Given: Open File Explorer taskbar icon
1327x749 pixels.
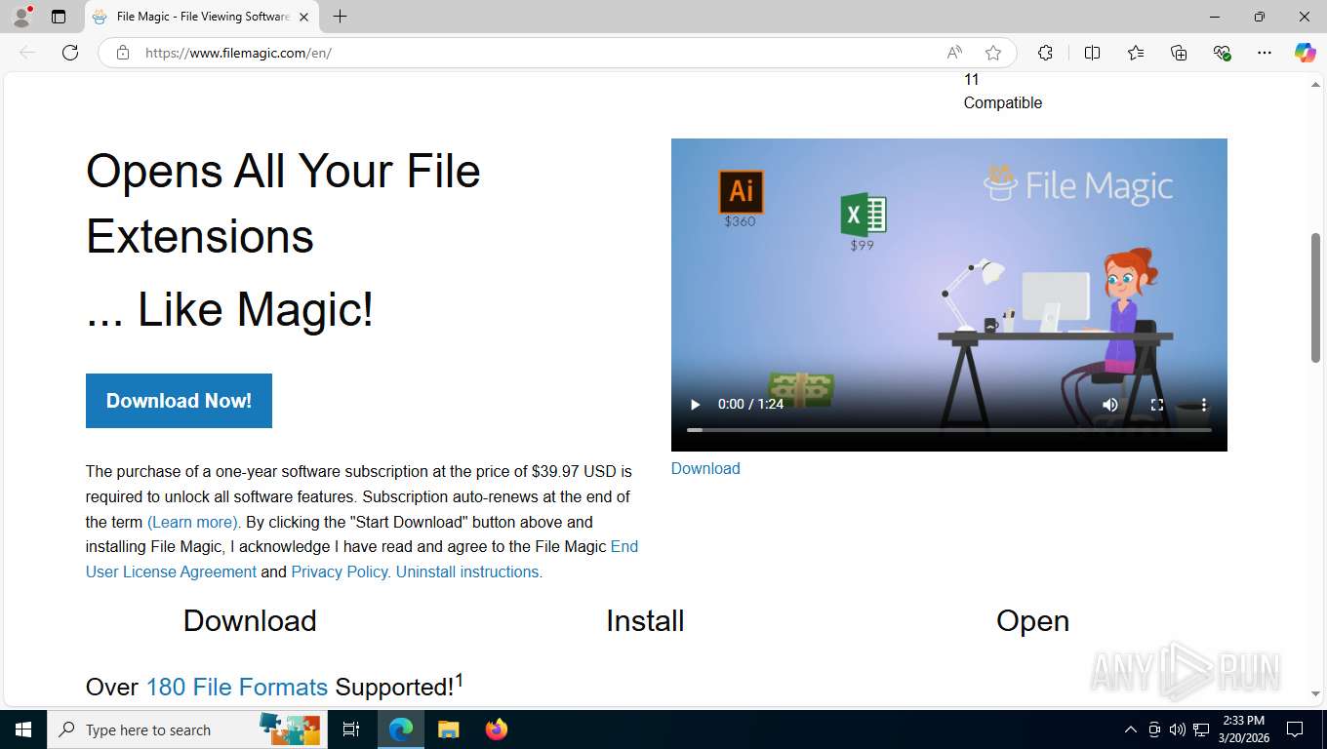Looking at the screenshot, I should [448, 729].
